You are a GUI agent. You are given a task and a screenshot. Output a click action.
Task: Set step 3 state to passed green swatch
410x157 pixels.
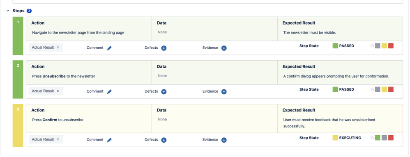pos(378,138)
